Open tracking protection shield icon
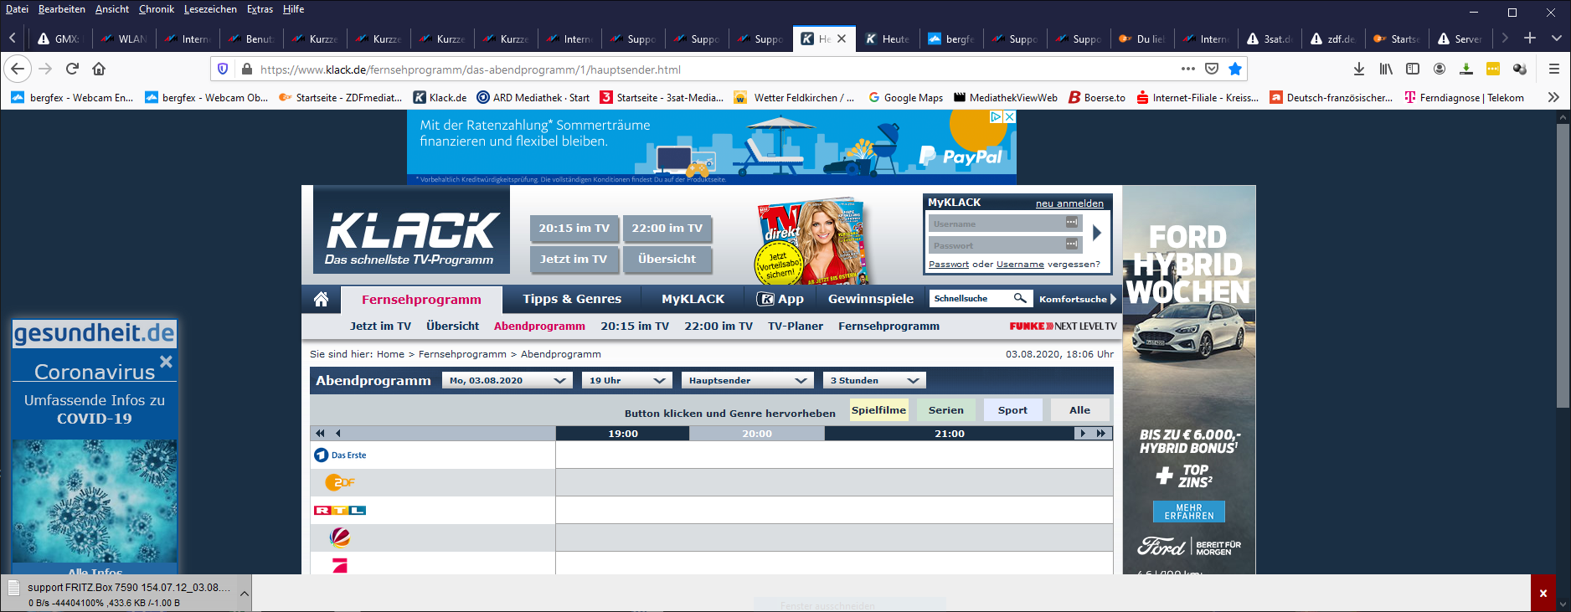Viewport: 1571px width, 612px height. (x=223, y=69)
